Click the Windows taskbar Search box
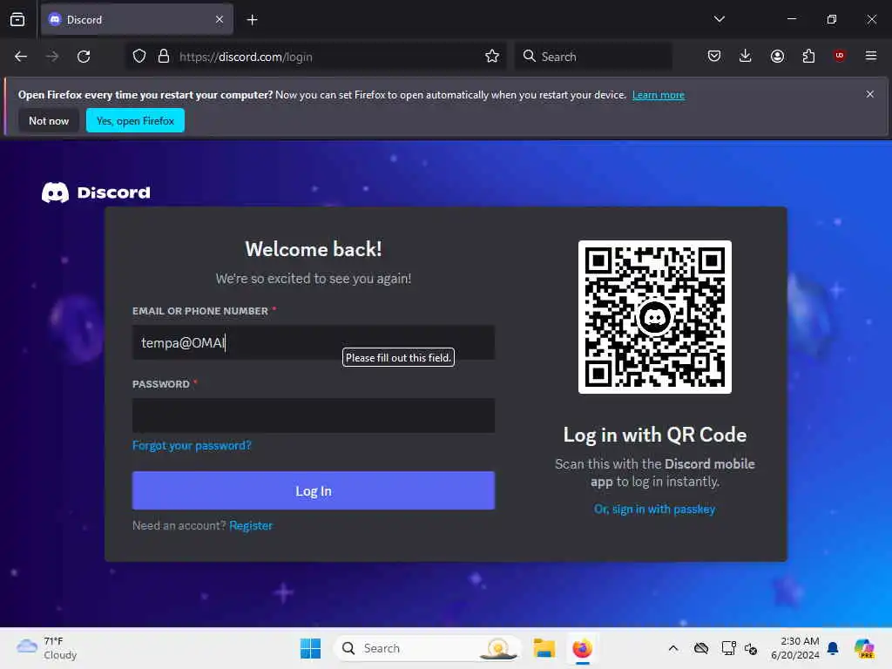Screen dimensions: 892x669 tap(427, 648)
